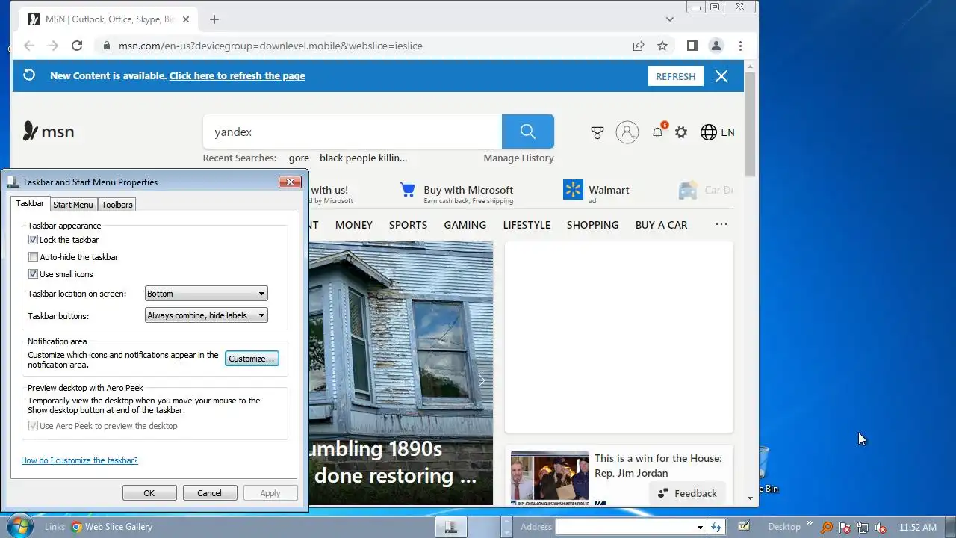Open 'How do I customize the taskbar?' link
Screen dimensions: 956x538
pyautogui.click(x=79, y=460)
